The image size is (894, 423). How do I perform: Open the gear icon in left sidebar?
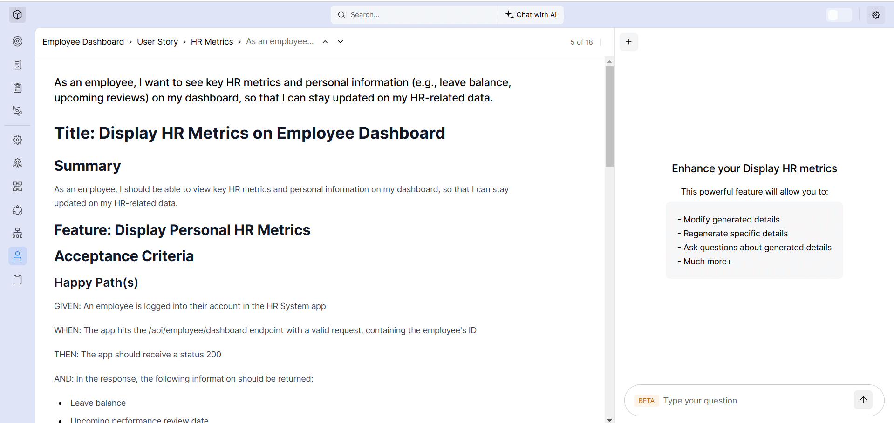click(x=17, y=140)
